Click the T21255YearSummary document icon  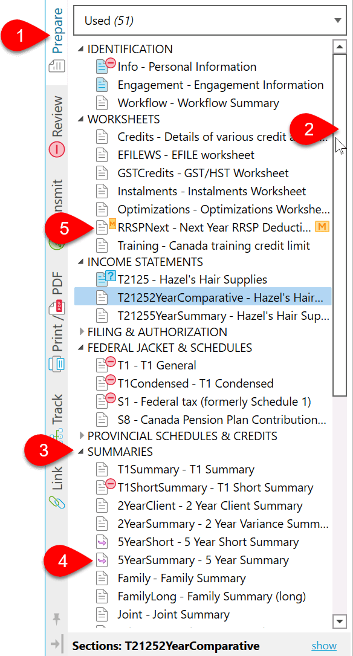(103, 314)
